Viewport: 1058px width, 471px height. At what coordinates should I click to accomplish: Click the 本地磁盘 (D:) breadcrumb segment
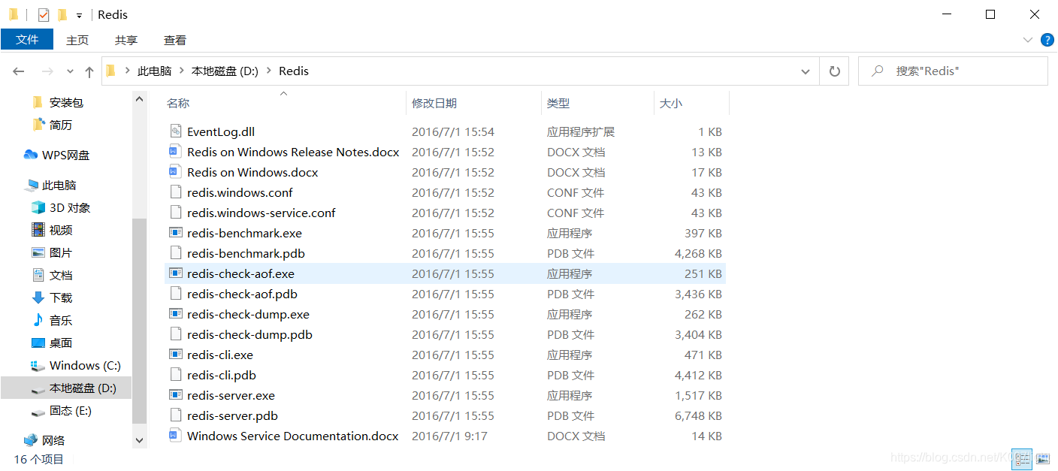225,71
